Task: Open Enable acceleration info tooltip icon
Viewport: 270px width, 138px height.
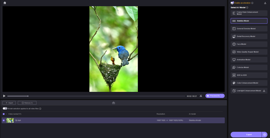Action: (x=252, y=3)
